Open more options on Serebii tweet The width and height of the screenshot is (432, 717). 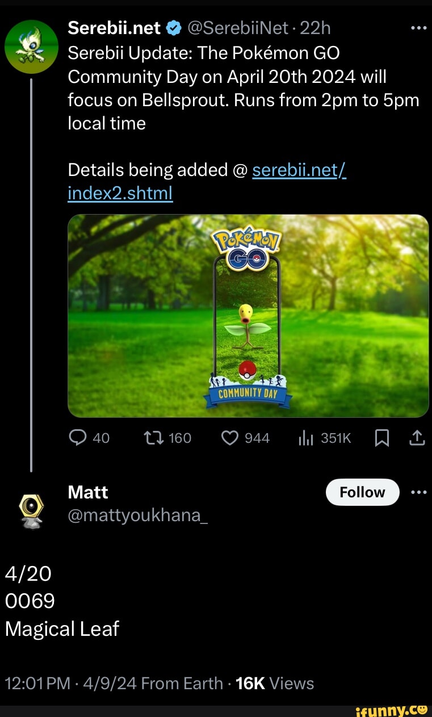pyautogui.click(x=417, y=27)
